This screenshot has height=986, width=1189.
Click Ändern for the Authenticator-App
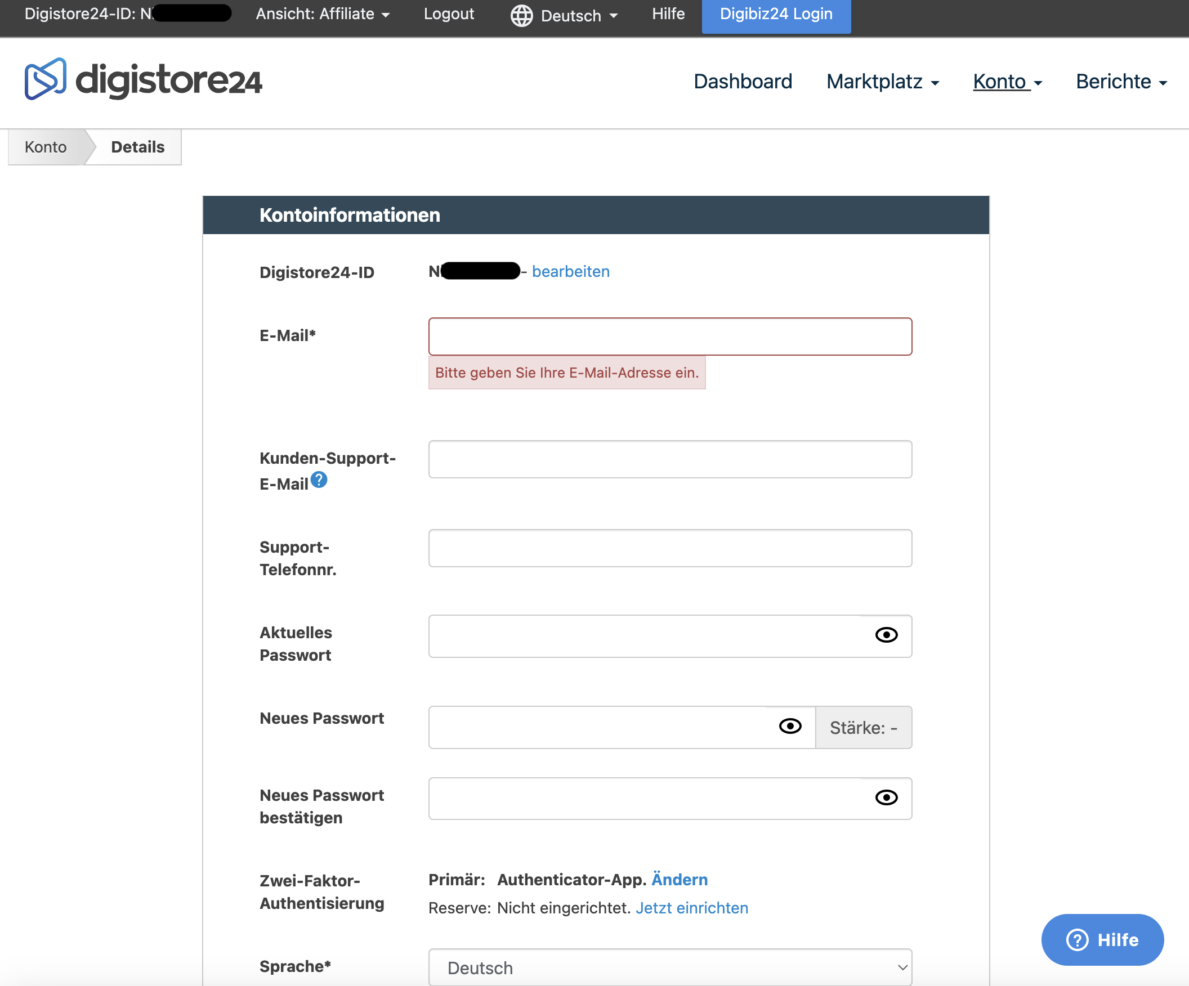tap(680, 880)
